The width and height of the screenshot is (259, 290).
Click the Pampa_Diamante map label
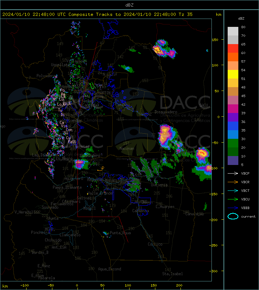click(67, 187)
